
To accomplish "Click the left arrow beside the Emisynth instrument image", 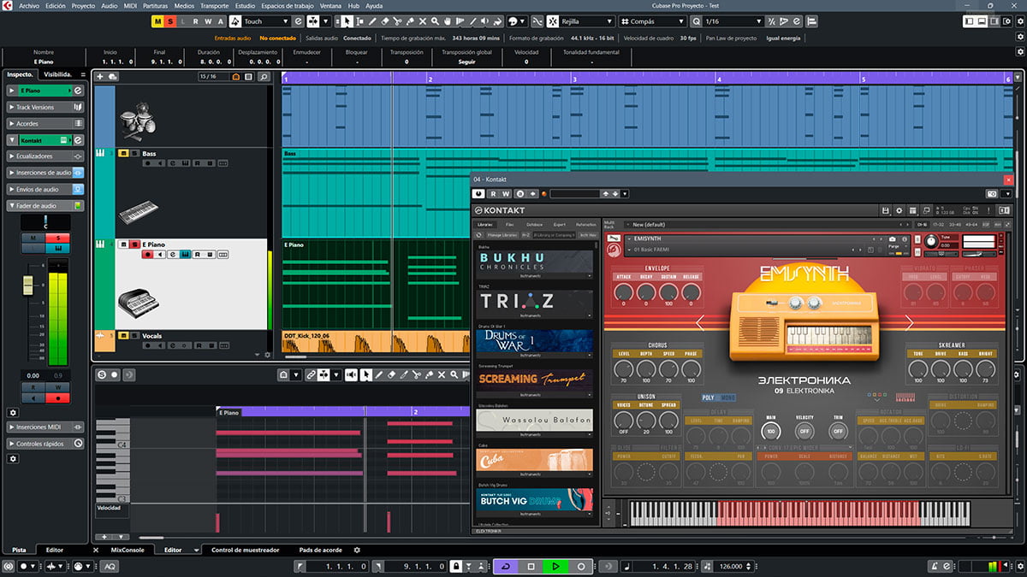I will click(x=701, y=322).
